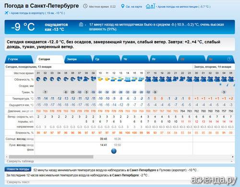
Task: Click the help question mark icon on tabs
Action: [x=229, y=59]
